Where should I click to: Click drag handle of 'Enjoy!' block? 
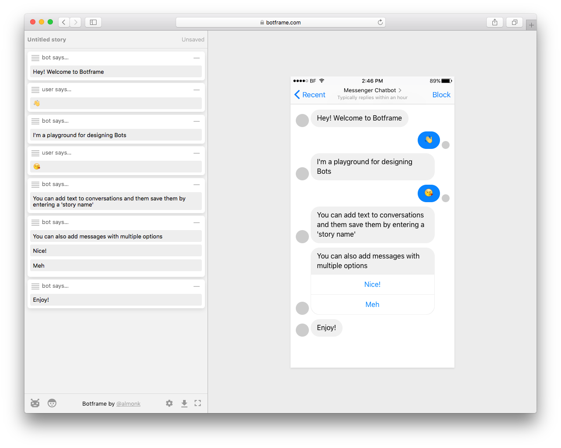(35, 286)
